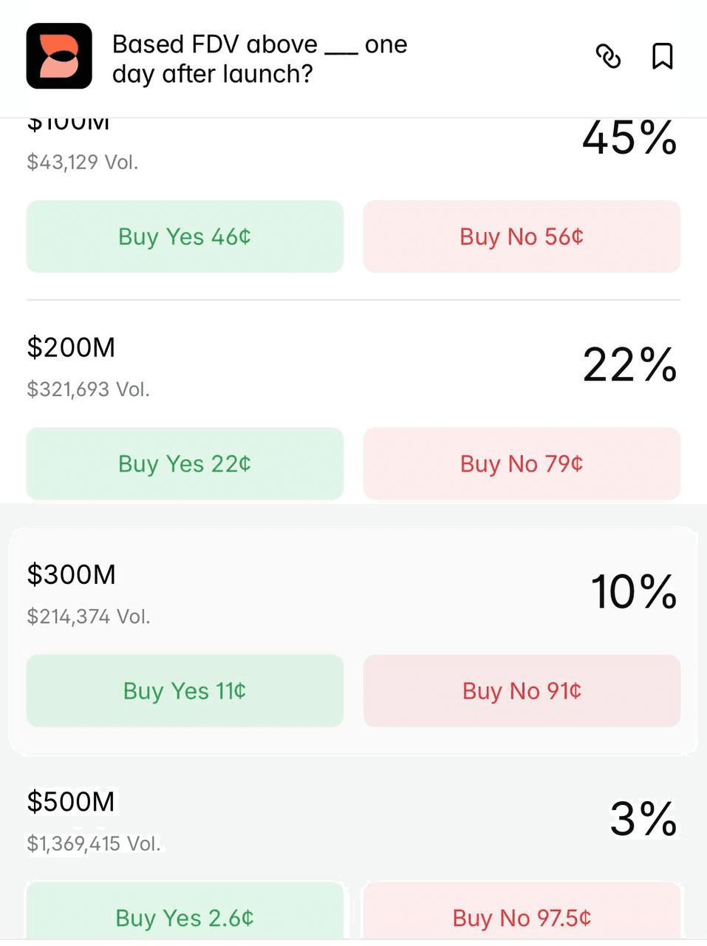This screenshot has height=946, width=707.
Task: Choose Buy No 91¢ for $300M
Action: pos(522,690)
